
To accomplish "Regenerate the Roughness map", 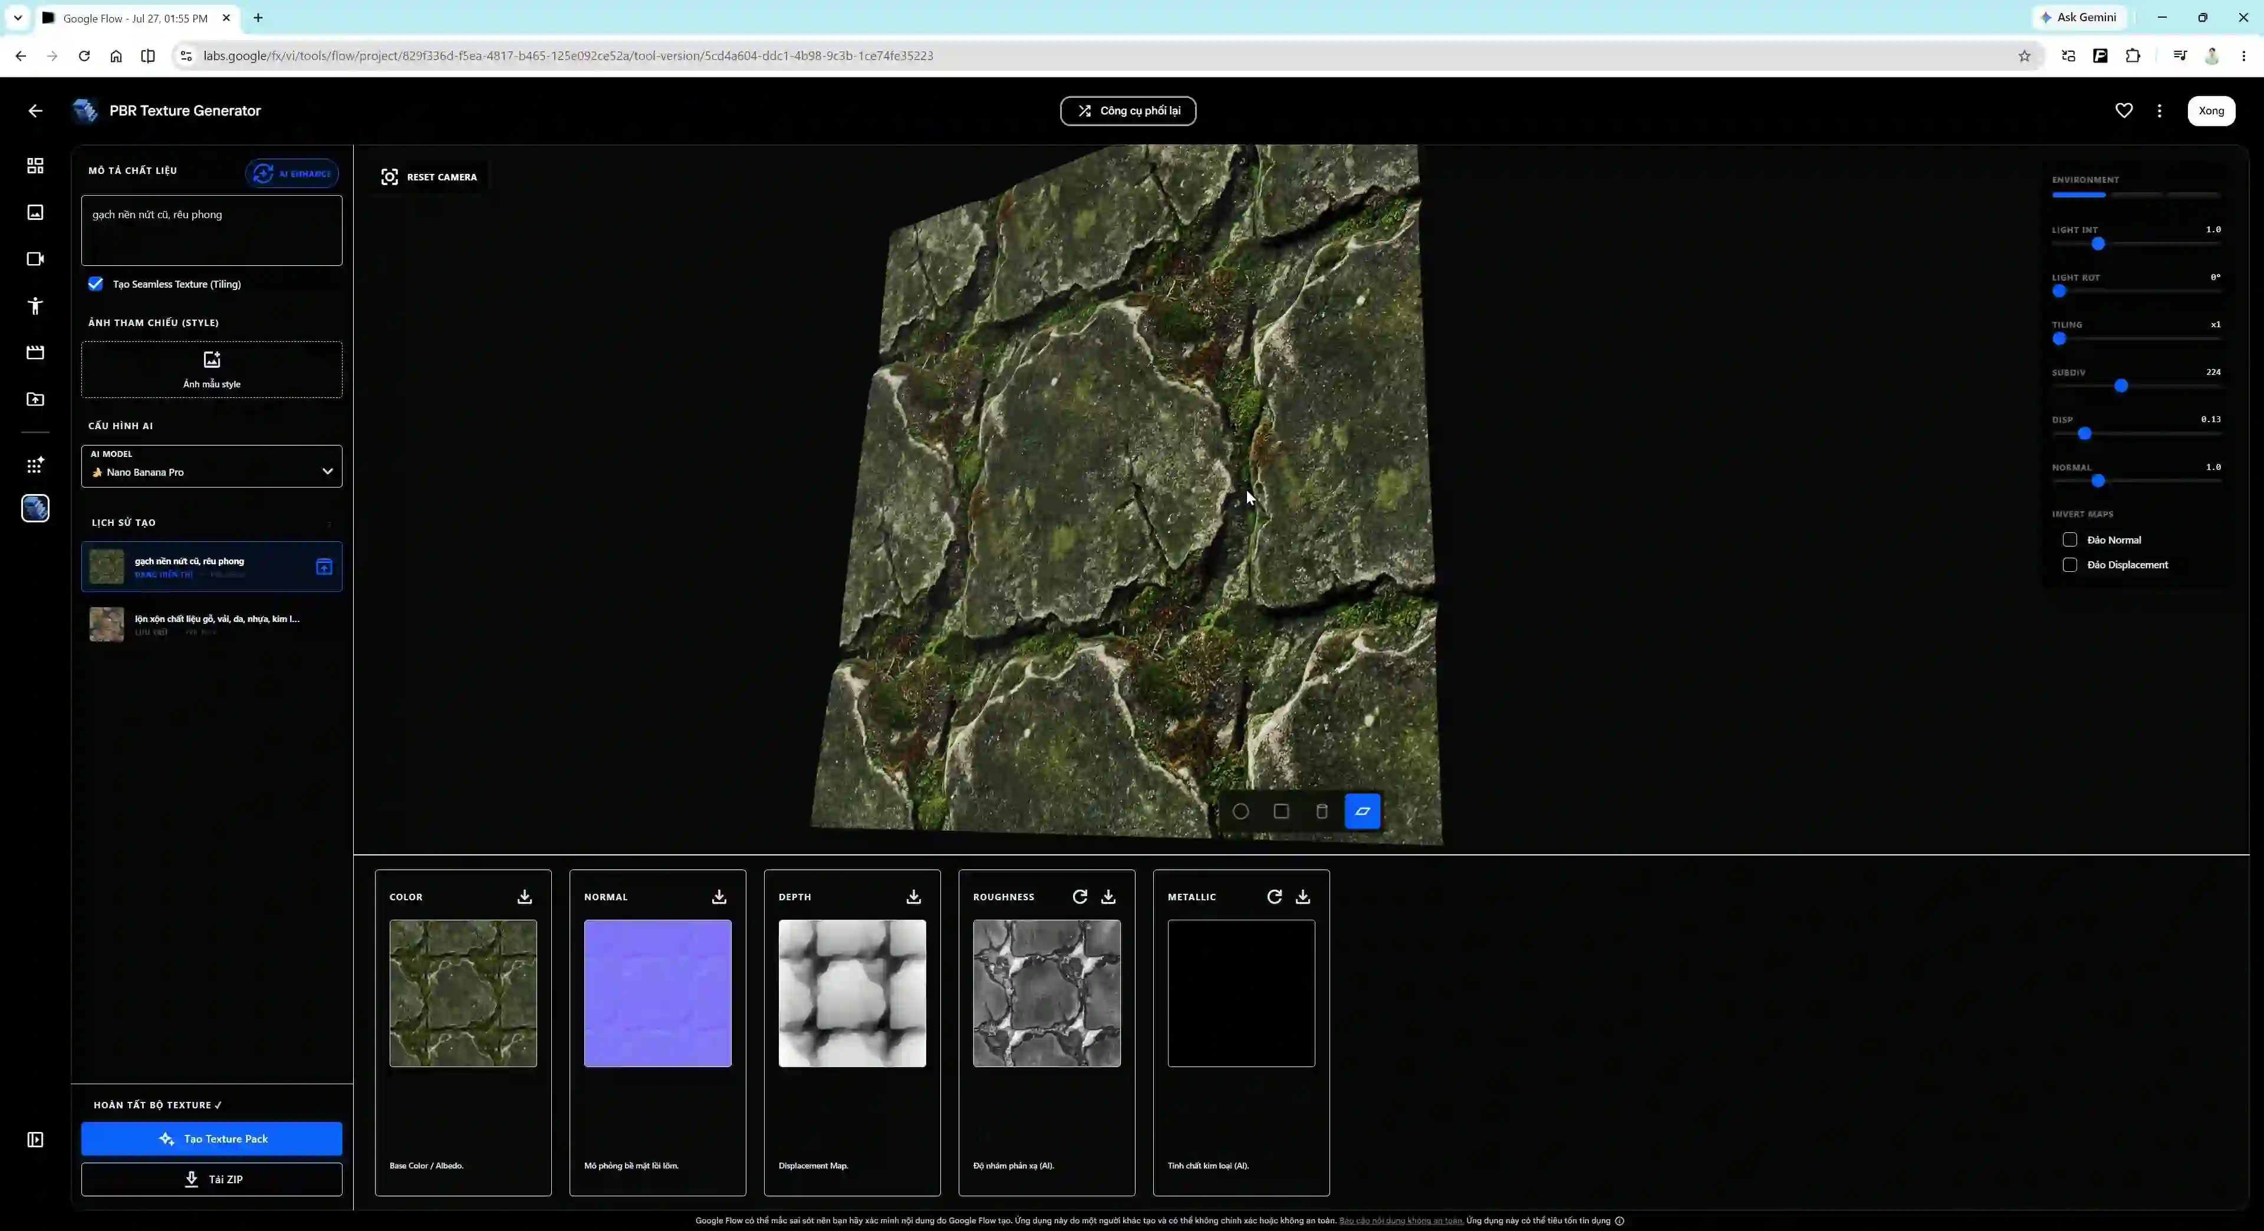I will coord(1080,896).
